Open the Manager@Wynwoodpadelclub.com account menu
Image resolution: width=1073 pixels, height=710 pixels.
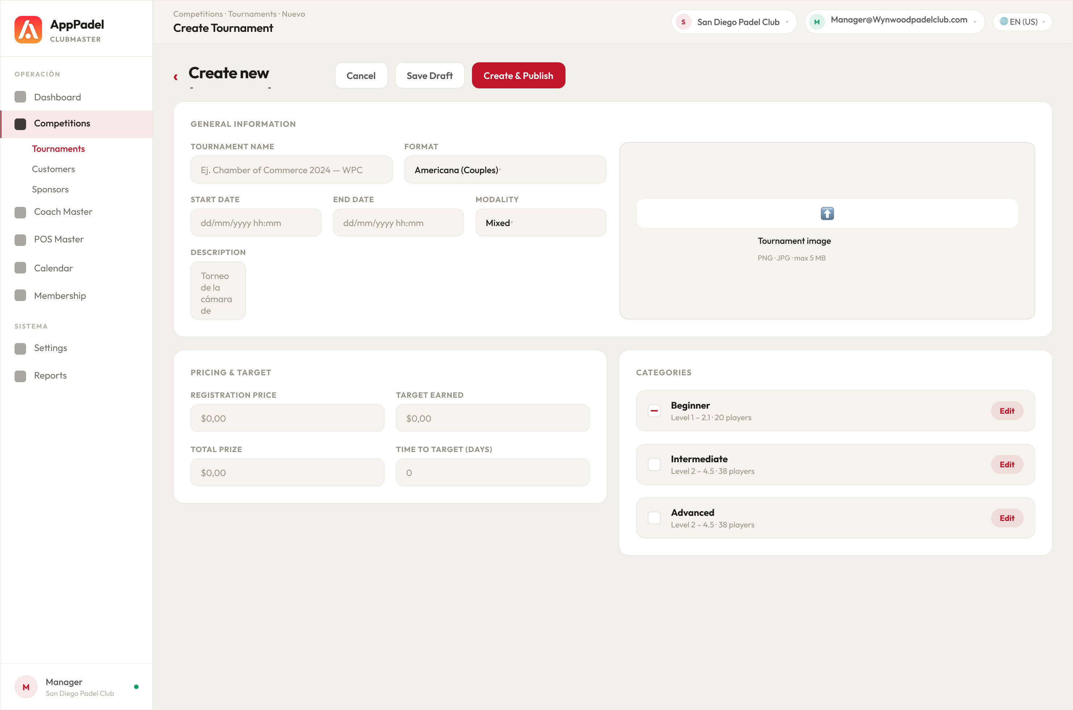895,22
